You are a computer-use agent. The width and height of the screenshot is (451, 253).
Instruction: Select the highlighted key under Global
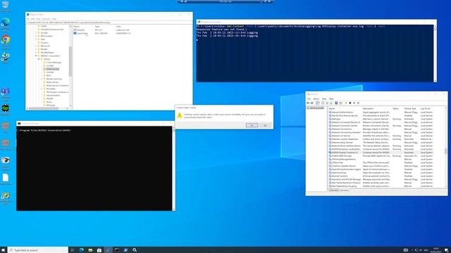(52, 69)
